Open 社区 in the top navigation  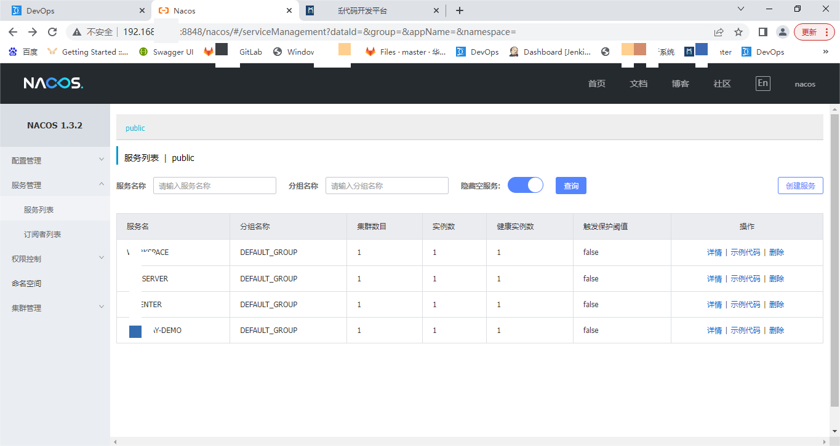[x=722, y=84]
